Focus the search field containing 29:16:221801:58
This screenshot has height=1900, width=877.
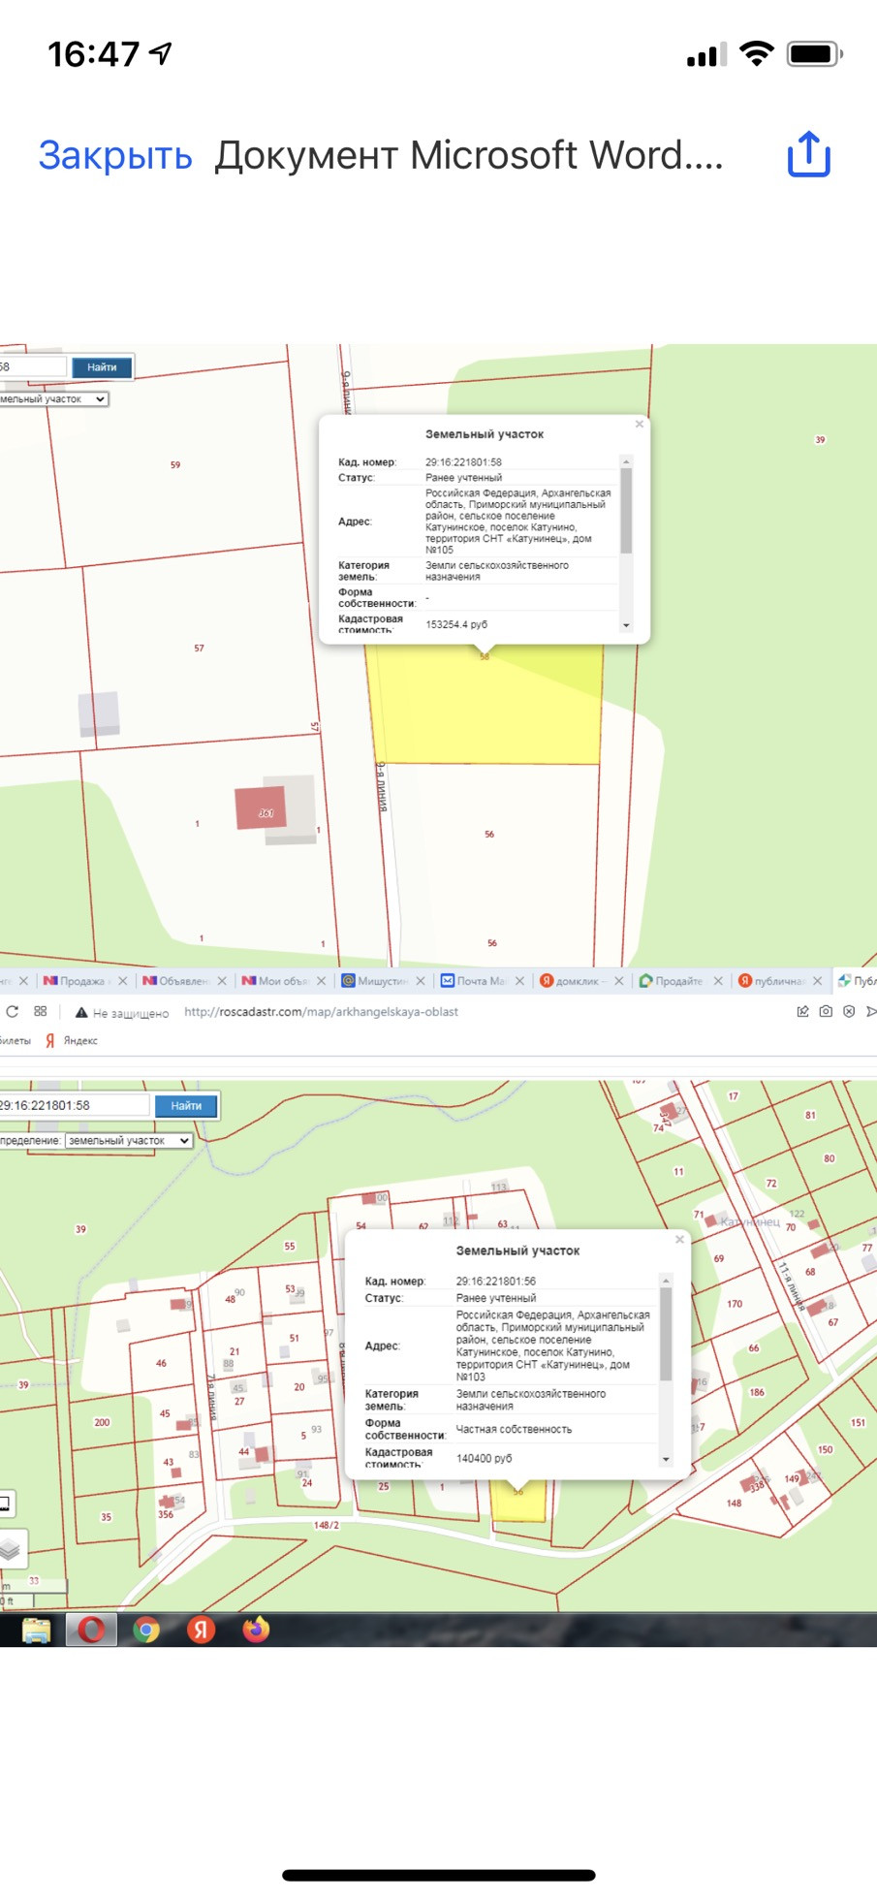pos(75,1105)
